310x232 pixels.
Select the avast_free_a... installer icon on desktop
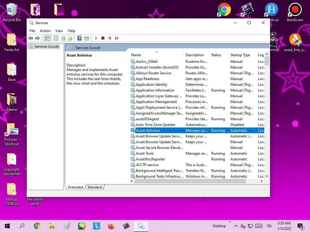point(295,42)
